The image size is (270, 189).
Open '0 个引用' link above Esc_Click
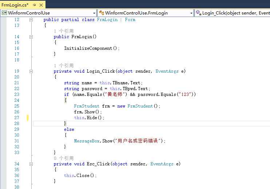click(x=64, y=158)
